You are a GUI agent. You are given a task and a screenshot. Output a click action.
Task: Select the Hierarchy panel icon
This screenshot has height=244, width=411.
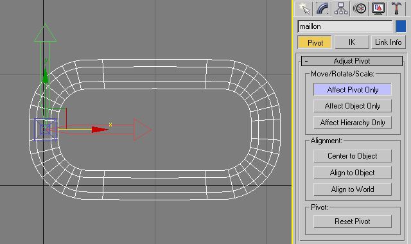(x=341, y=8)
